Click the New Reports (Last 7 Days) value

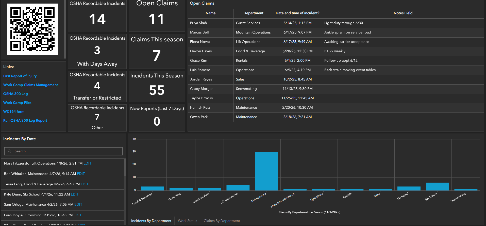click(157, 121)
